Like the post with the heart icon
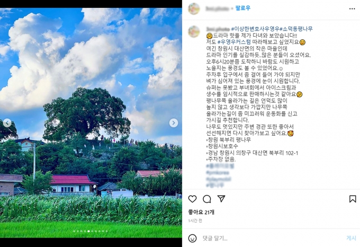Viewport: 360px width, 247px height. click(x=192, y=199)
